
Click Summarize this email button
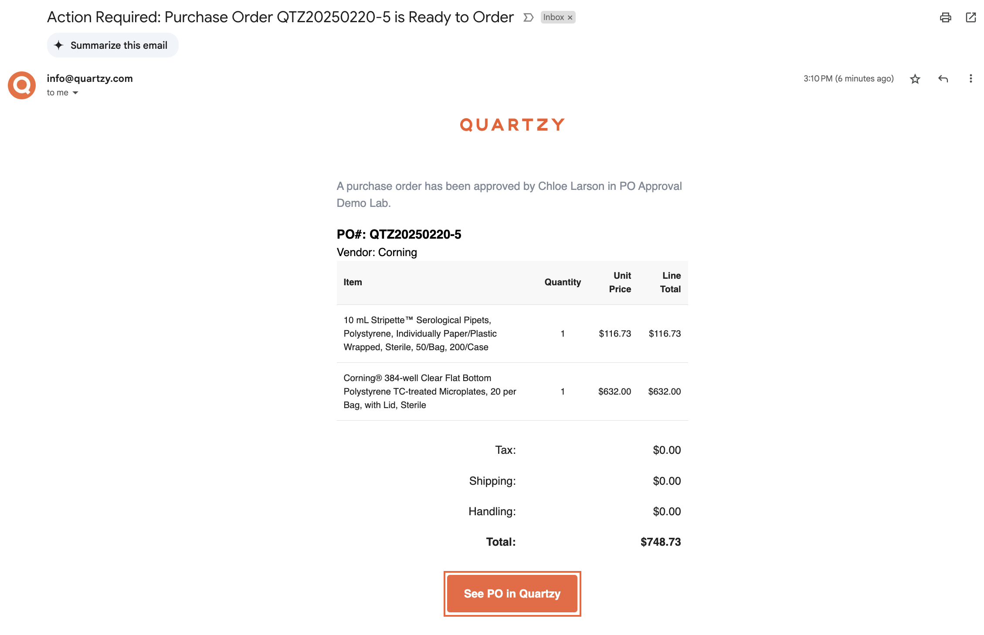click(113, 45)
